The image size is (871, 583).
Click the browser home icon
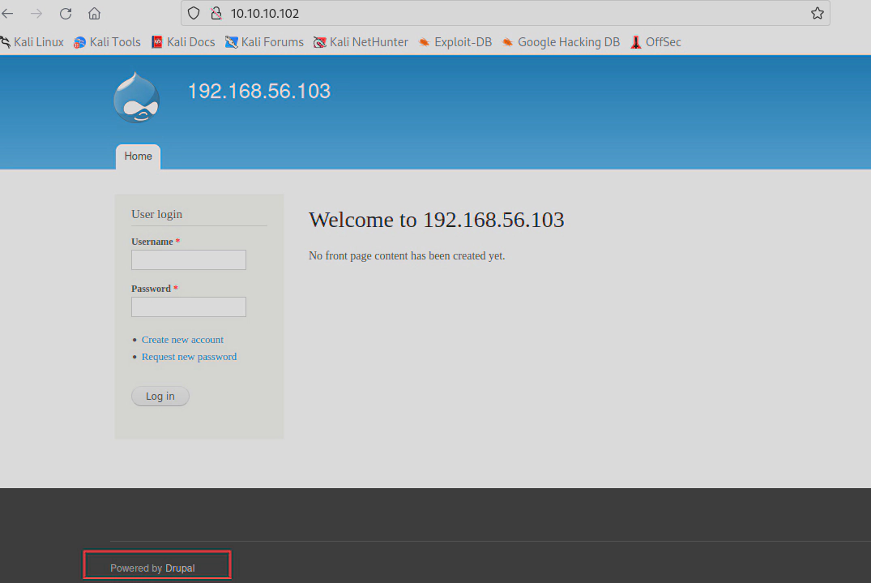click(x=95, y=14)
